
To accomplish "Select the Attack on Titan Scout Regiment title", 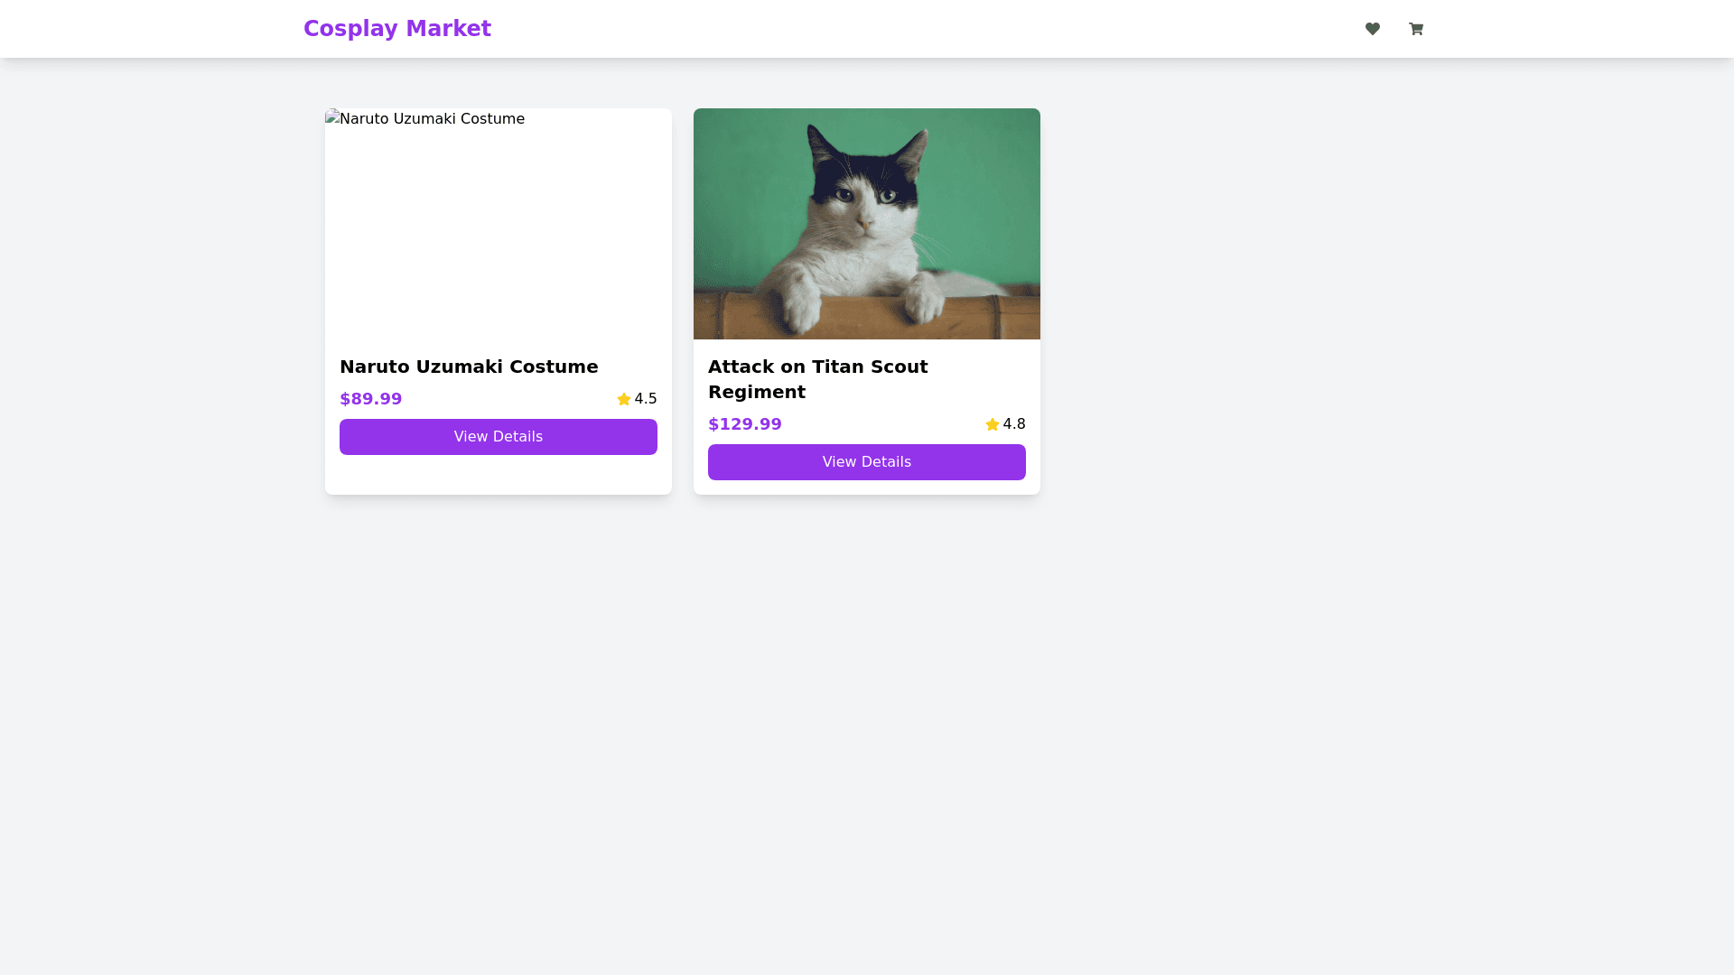I will pos(817,379).
